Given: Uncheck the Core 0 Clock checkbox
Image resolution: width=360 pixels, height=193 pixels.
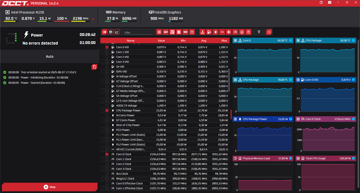Looking at the screenshot, I should (107, 154).
